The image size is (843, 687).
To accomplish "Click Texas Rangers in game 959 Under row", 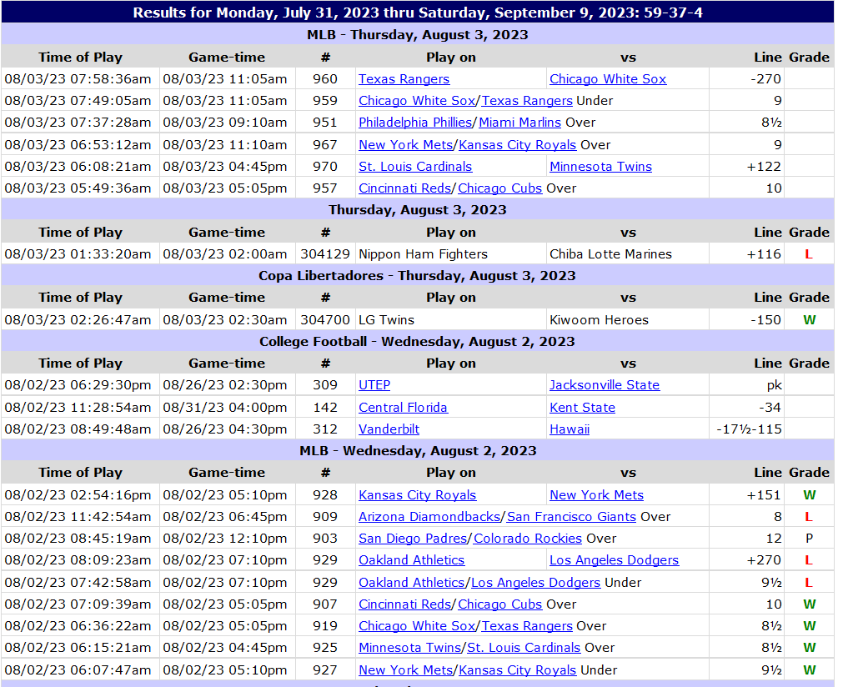I will point(527,101).
